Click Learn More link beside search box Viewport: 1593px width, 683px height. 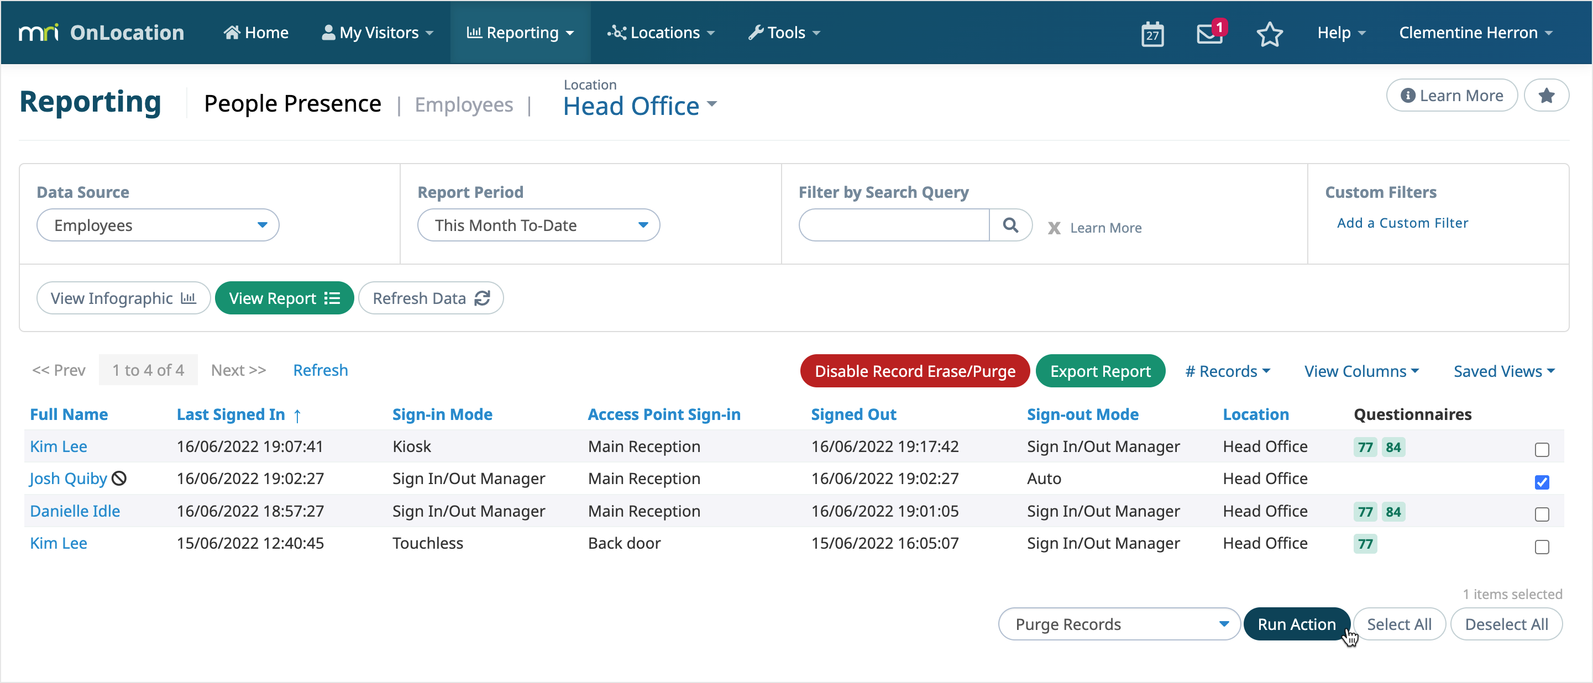[1105, 228]
